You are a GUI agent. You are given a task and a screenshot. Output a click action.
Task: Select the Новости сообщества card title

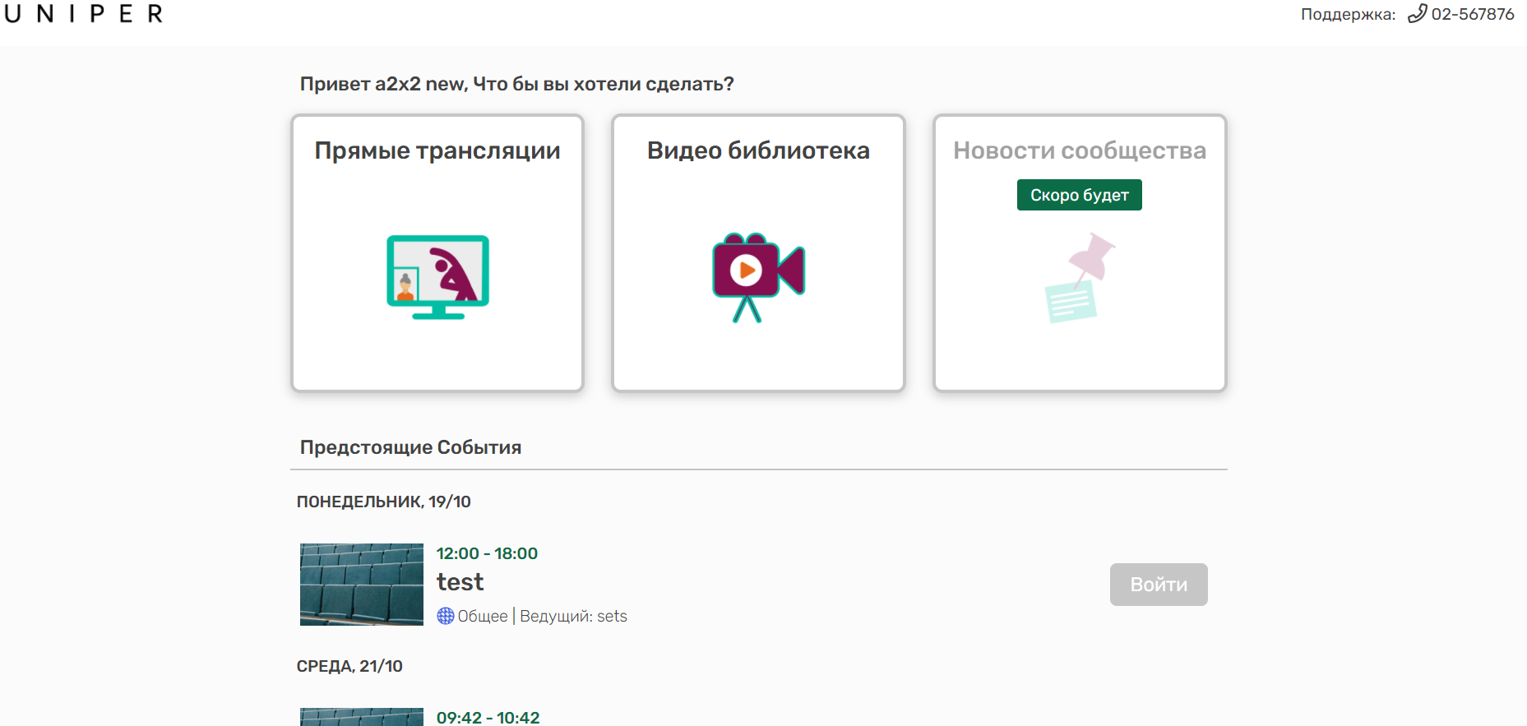pos(1079,150)
